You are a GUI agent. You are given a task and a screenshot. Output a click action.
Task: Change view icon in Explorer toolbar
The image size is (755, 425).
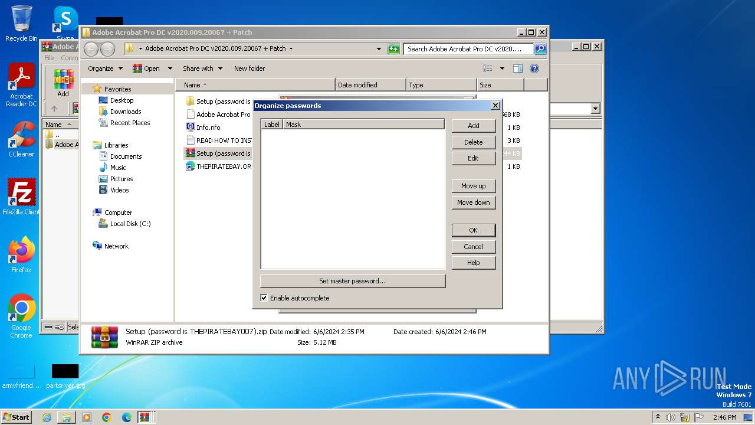(488, 68)
